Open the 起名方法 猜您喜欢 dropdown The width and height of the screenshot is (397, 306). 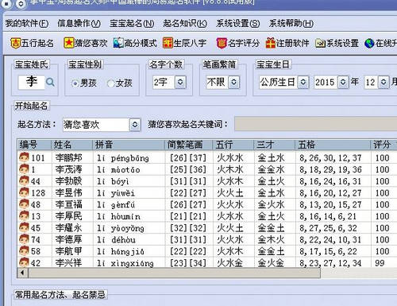click(135, 125)
